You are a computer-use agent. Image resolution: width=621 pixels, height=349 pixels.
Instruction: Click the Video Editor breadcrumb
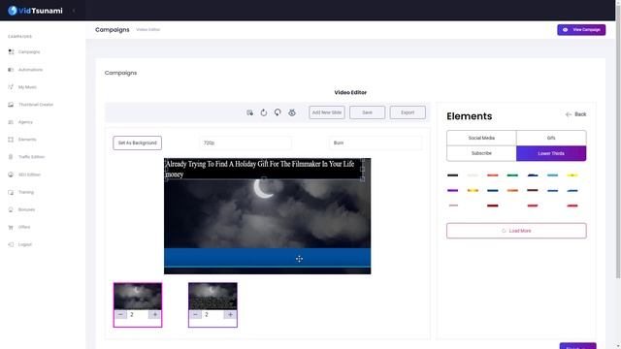click(148, 30)
